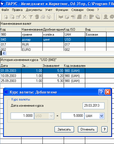Screen dimensions: 114x144
Task: Click the delete (X) toolbar icon
Action: click(25, 17)
